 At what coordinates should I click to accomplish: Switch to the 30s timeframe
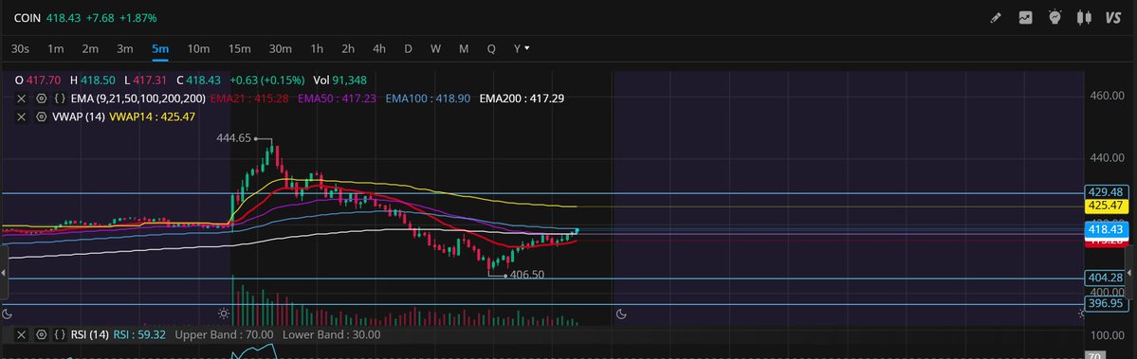point(20,48)
